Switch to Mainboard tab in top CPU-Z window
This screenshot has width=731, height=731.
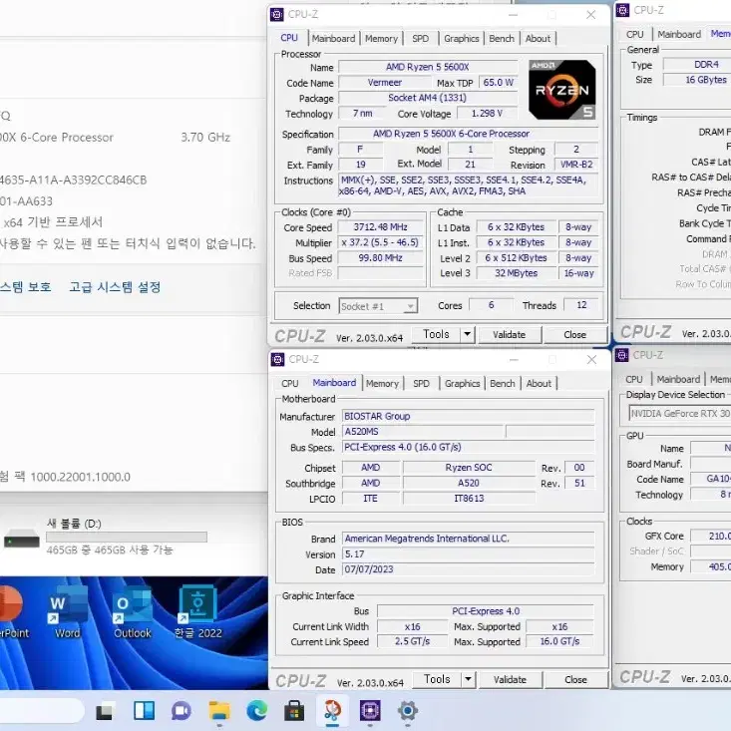[x=333, y=39]
